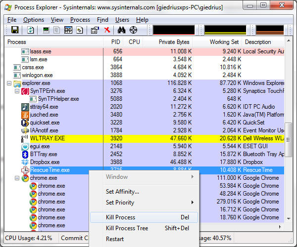The image size is (297, 247).
Task: Open the Options menu
Action: [x=34, y=20]
